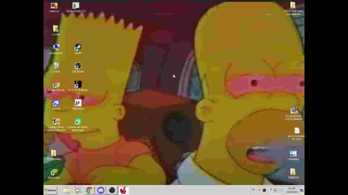Viewport: 348px width, 195px height.
Task: Switch to Chrome in the taskbar
Action: click(x=89, y=190)
